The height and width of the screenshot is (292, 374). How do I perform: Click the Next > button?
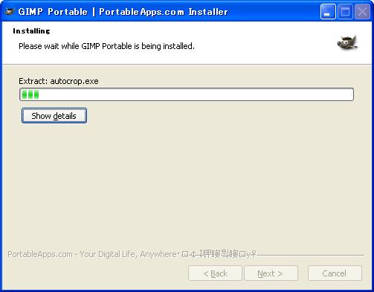[271, 273]
